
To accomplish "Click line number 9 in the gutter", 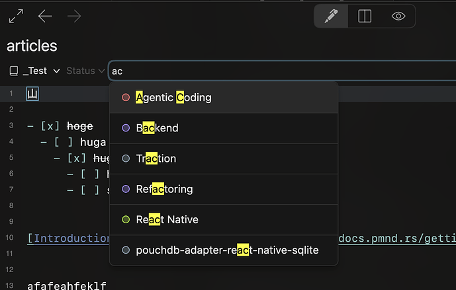I will (x=11, y=221).
